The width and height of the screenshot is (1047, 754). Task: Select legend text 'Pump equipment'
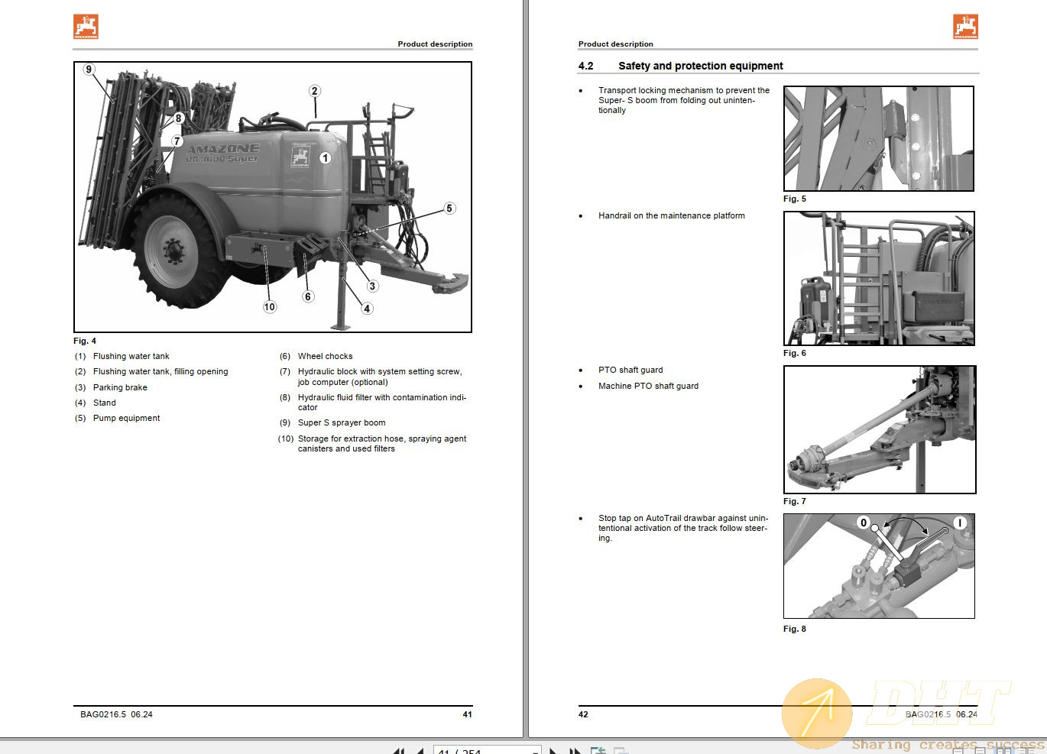click(x=127, y=418)
